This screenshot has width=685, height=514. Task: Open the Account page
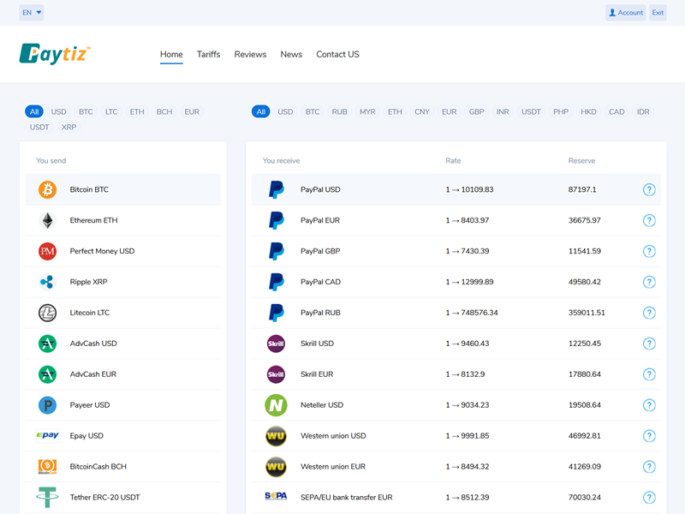point(626,13)
